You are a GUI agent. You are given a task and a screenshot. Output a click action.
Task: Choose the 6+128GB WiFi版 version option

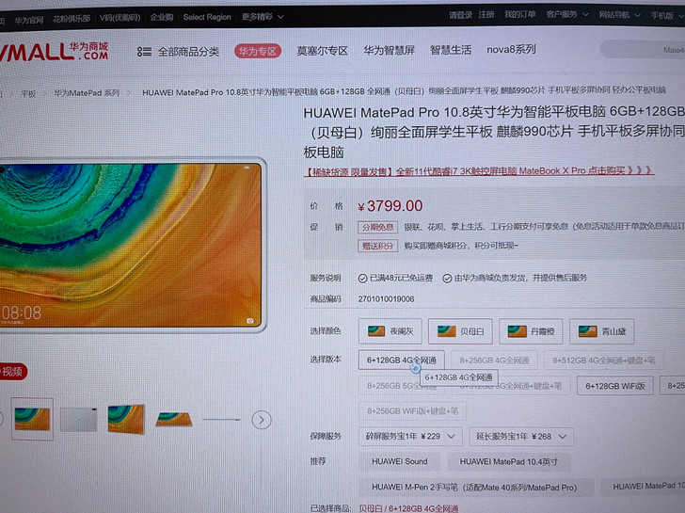tap(616, 385)
